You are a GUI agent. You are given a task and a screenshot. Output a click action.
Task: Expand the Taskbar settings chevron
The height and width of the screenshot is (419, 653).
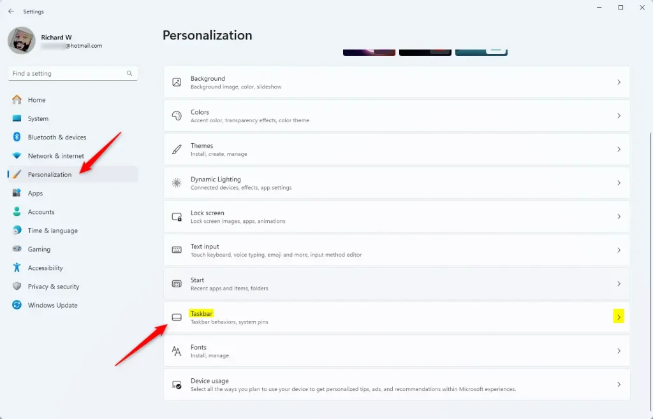[x=619, y=317]
